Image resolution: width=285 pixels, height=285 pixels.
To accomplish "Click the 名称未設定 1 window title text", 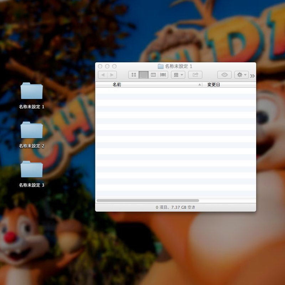I will pos(178,66).
